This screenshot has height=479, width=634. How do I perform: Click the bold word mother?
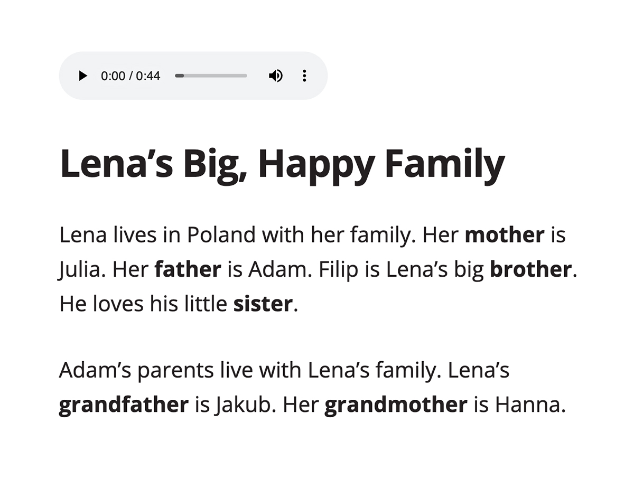(x=505, y=235)
